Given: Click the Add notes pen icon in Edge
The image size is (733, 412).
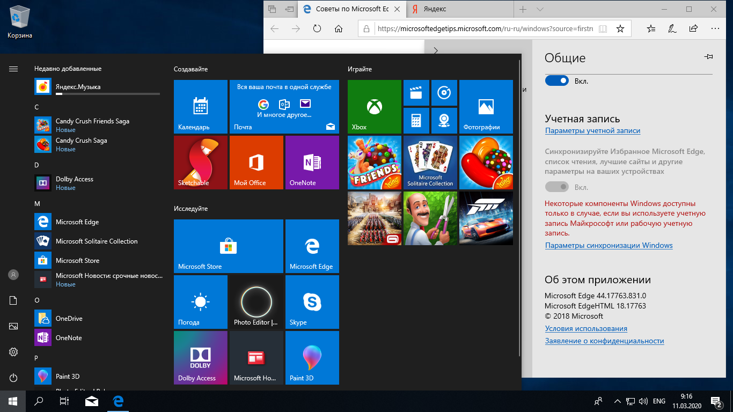Looking at the screenshot, I should click(x=672, y=28).
